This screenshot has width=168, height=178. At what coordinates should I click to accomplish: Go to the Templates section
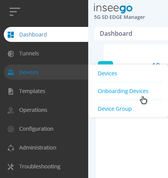tap(46, 91)
